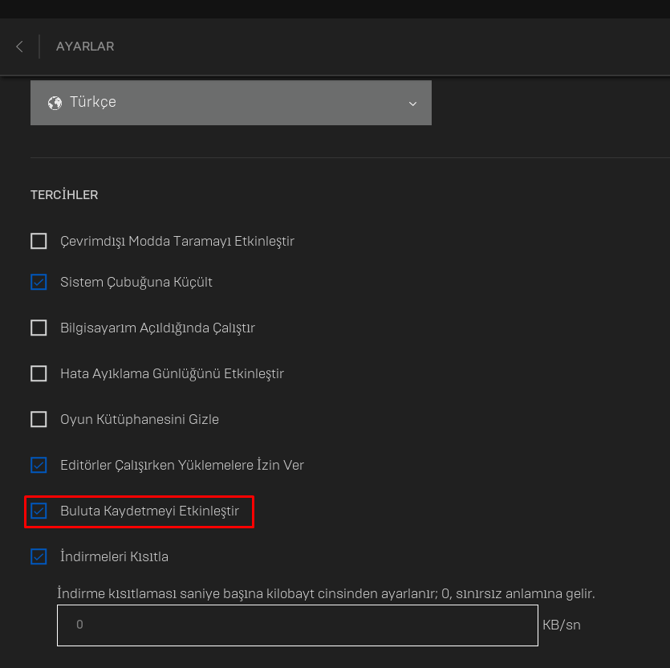Click the TERCİHLER section heading

pyautogui.click(x=64, y=195)
